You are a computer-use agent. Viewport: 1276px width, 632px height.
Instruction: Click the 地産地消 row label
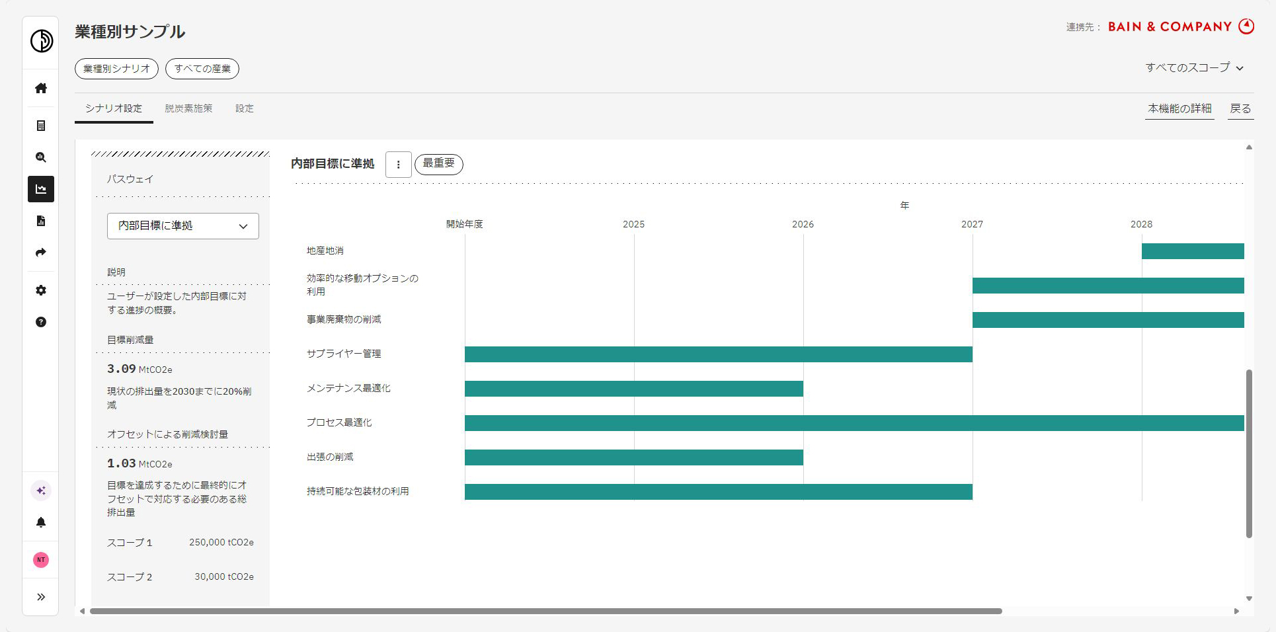(x=325, y=251)
